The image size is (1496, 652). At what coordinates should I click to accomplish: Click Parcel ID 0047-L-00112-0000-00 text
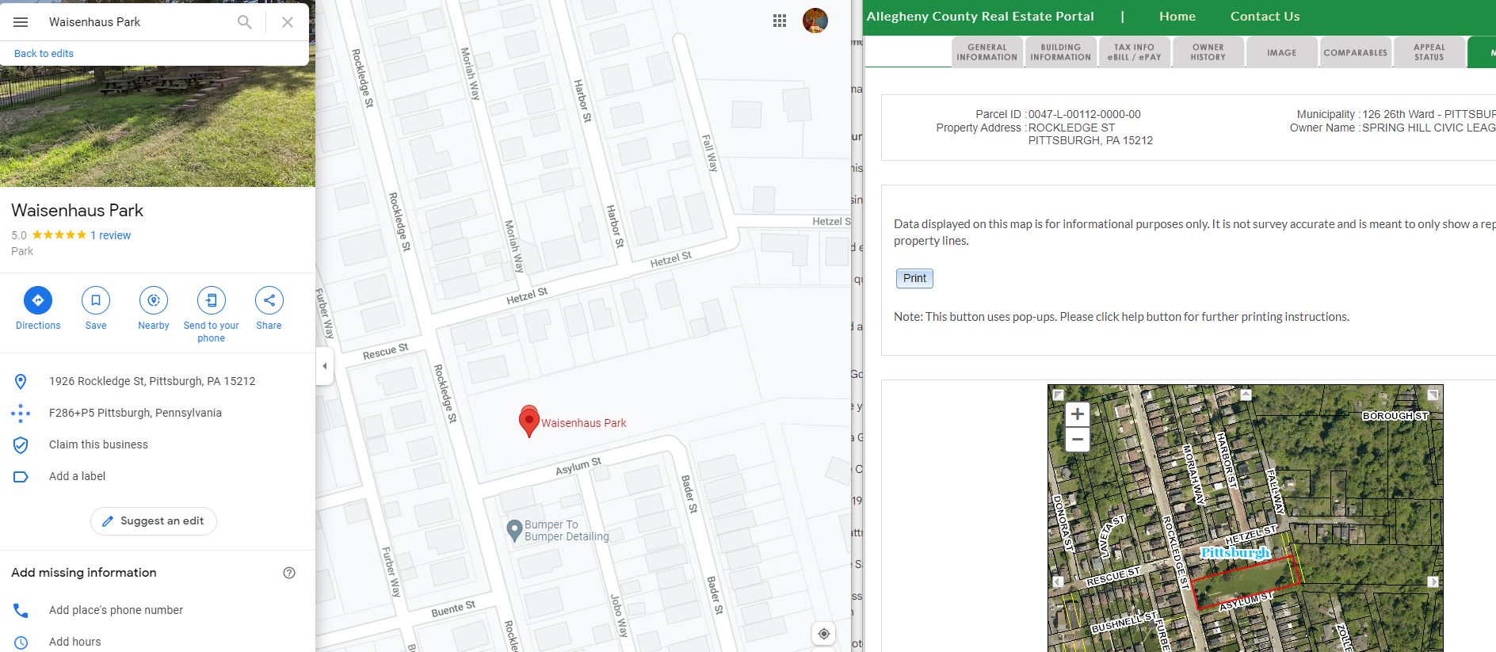click(x=1084, y=114)
